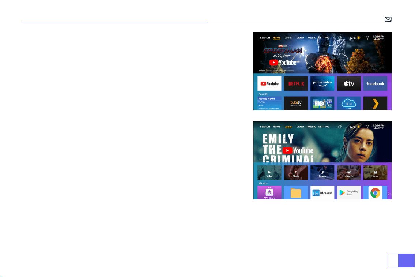415x277 pixels.
Task: Click the cleanup rocket icon in the Emily the Criminal screen
Action: click(340, 127)
